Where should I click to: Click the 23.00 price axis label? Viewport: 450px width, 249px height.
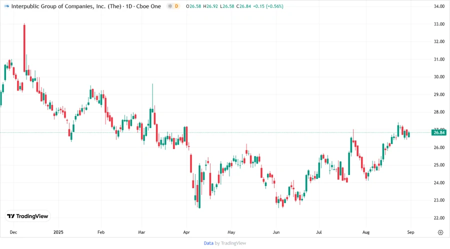(x=439, y=200)
